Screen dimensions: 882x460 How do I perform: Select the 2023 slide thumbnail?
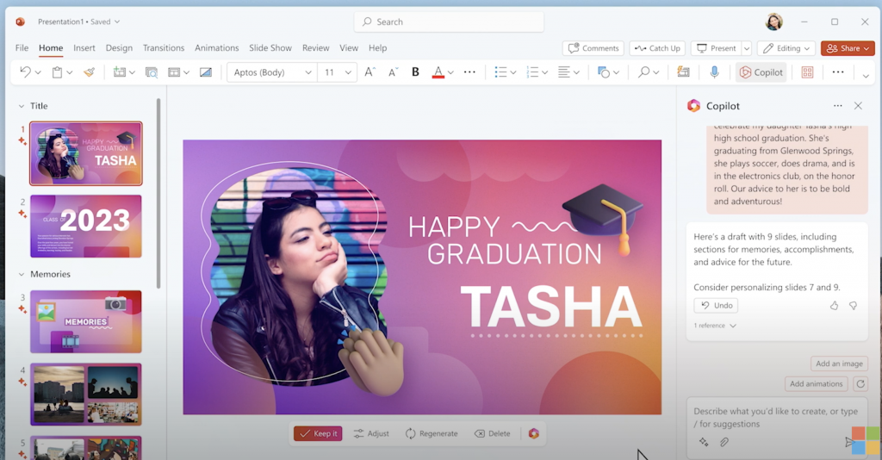coord(86,226)
